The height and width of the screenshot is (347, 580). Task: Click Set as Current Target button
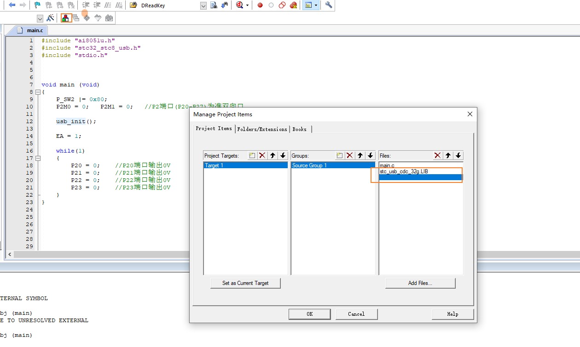[245, 283]
